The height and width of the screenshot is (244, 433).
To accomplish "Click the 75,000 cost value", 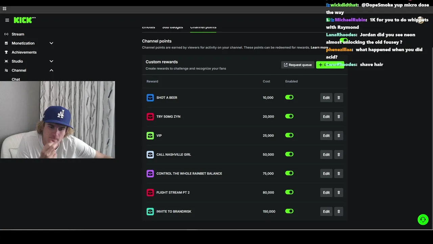I will (x=268, y=174).
